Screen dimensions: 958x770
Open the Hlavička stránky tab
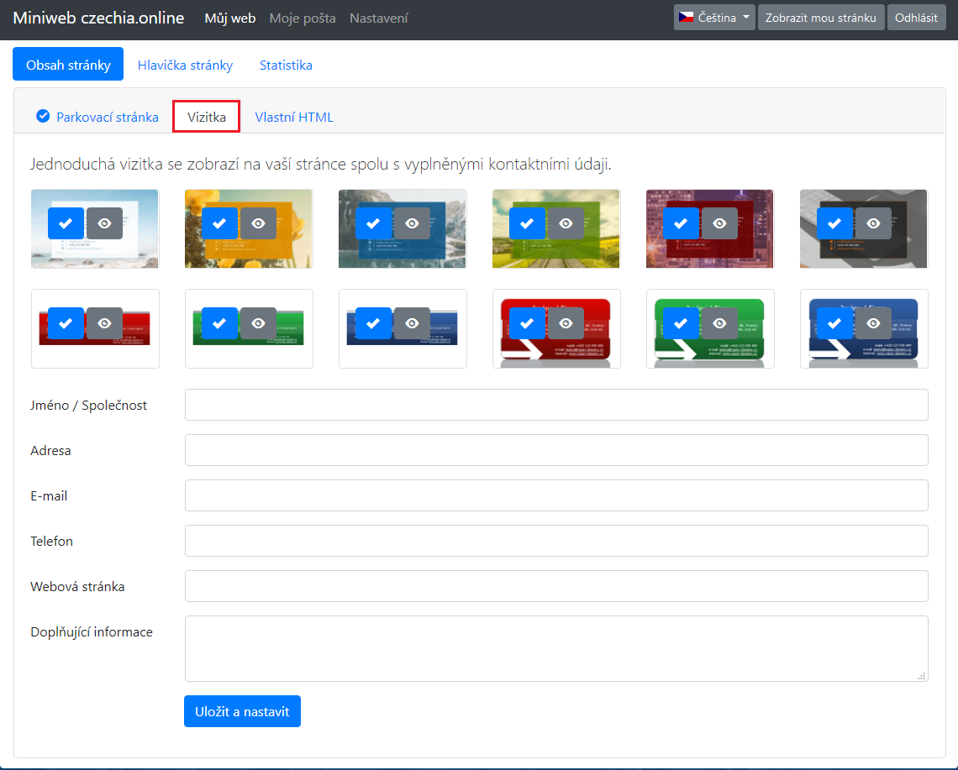click(185, 65)
